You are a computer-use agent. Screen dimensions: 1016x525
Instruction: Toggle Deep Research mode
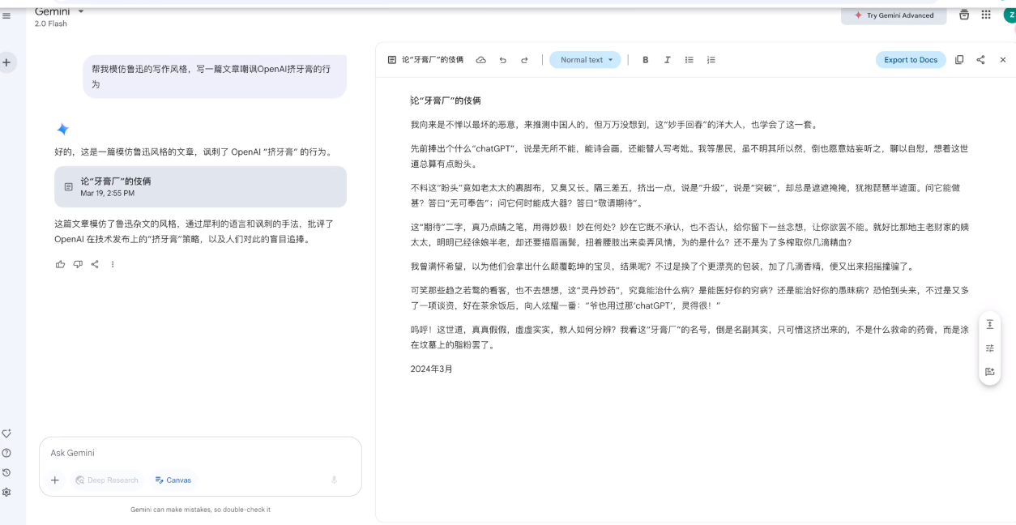pyautogui.click(x=107, y=480)
